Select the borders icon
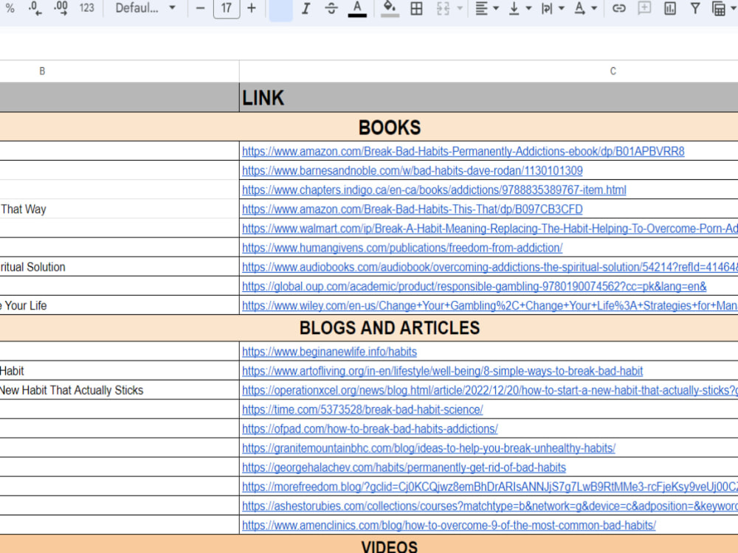 pyautogui.click(x=416, y=9)
